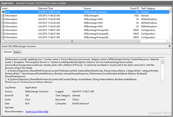Click the Information icon on the second MSExchange OWA row
173x117 pixels.
click(x=3, y=23)
